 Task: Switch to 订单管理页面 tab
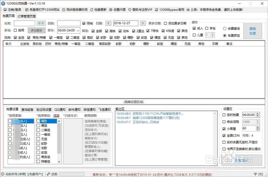[27, 16]
